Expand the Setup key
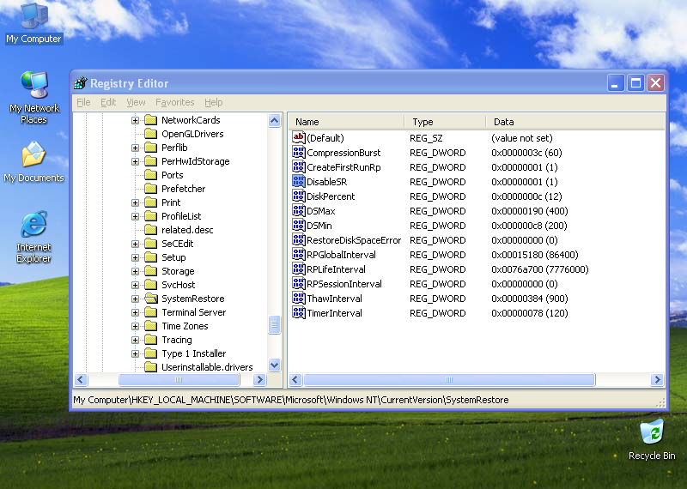The image size is (687, 489). (136, 257)
